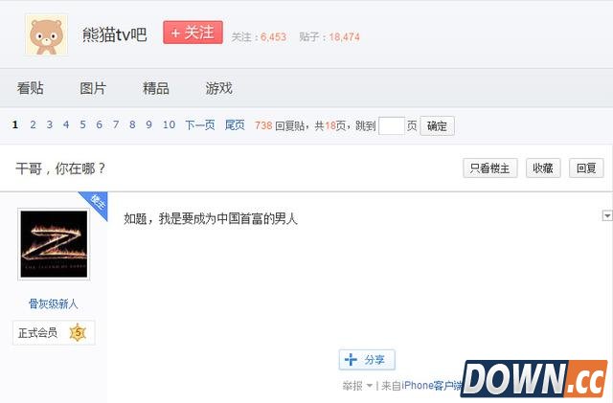Click the post text 如题，我是要成为中国首富的男人
Viewport: 613px width, 403px height.
pos(211,218)
